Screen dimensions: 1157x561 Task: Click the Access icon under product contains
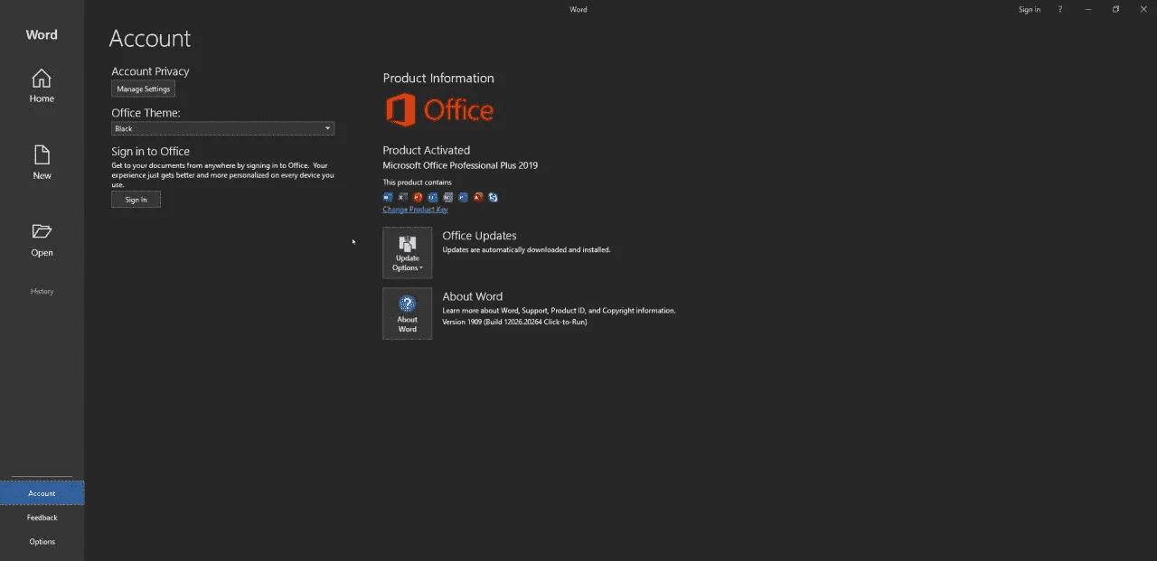(x=478, y=197)
